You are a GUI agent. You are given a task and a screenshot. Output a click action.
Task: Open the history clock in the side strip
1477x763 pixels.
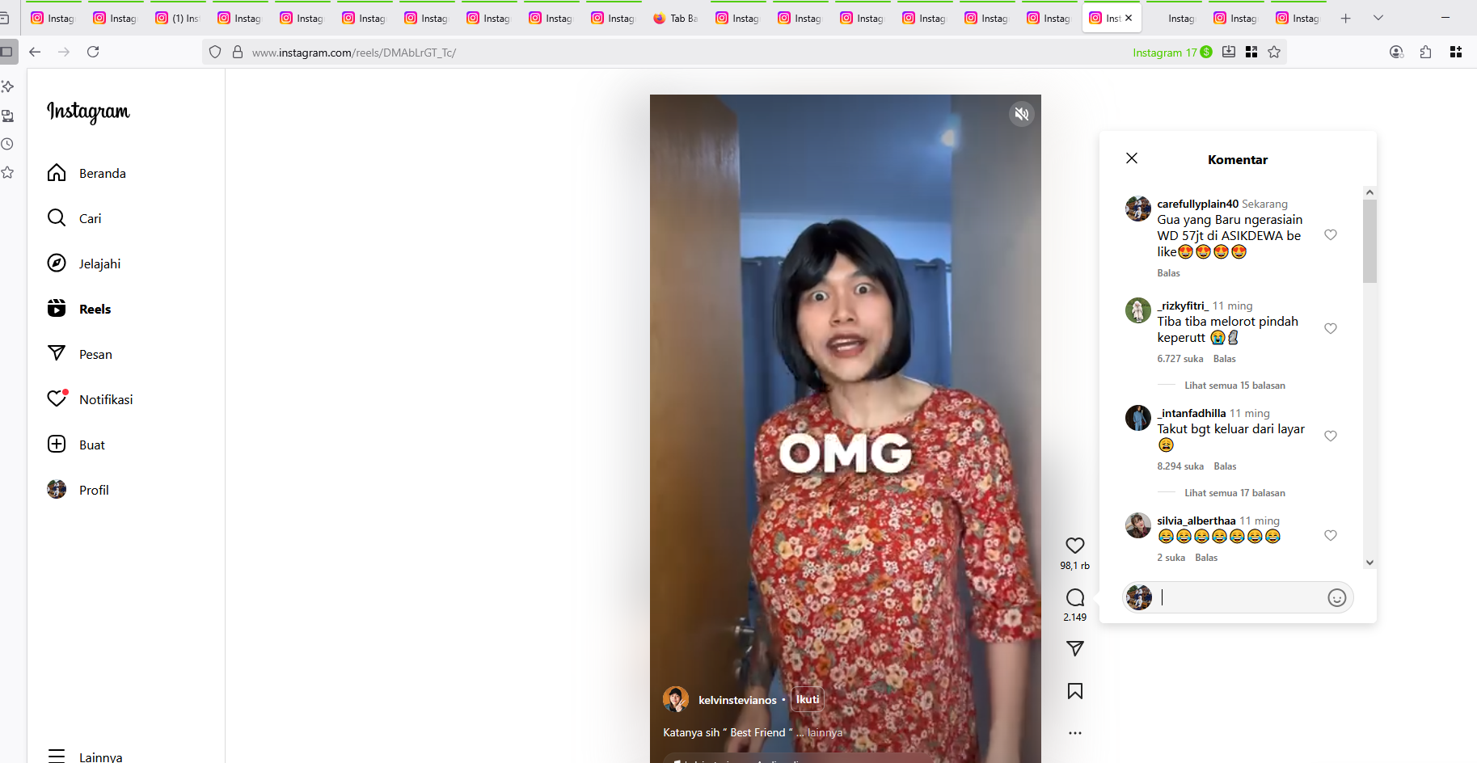pos(7,144)
